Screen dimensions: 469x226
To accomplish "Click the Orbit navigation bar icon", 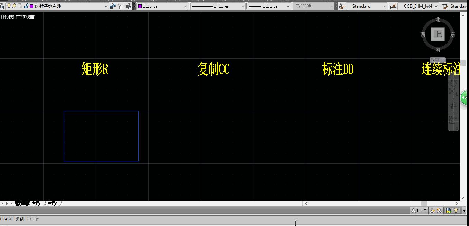I will (453, 106).
